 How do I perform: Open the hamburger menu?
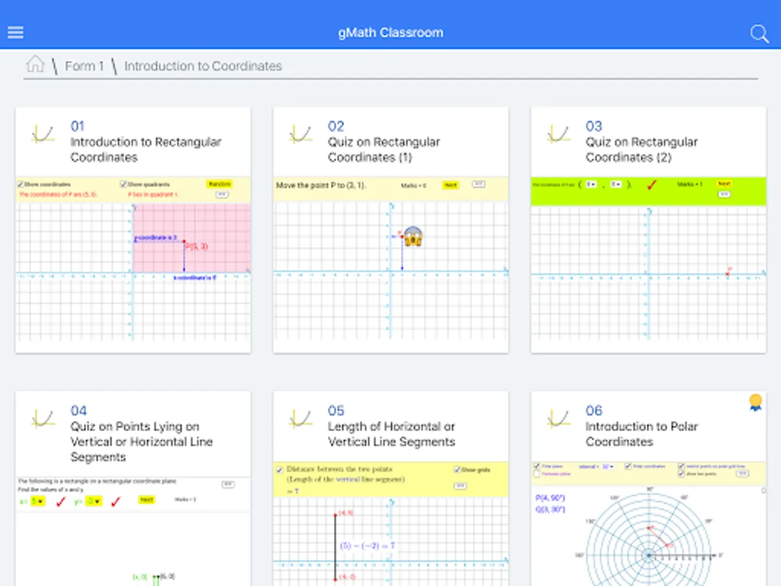[x=15, y=33]
